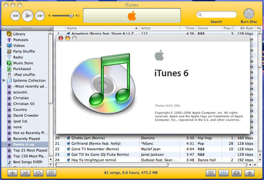Select the Wyclef Jean artist cell
Viewport: 264px width, 180px height.
(159, 149)
